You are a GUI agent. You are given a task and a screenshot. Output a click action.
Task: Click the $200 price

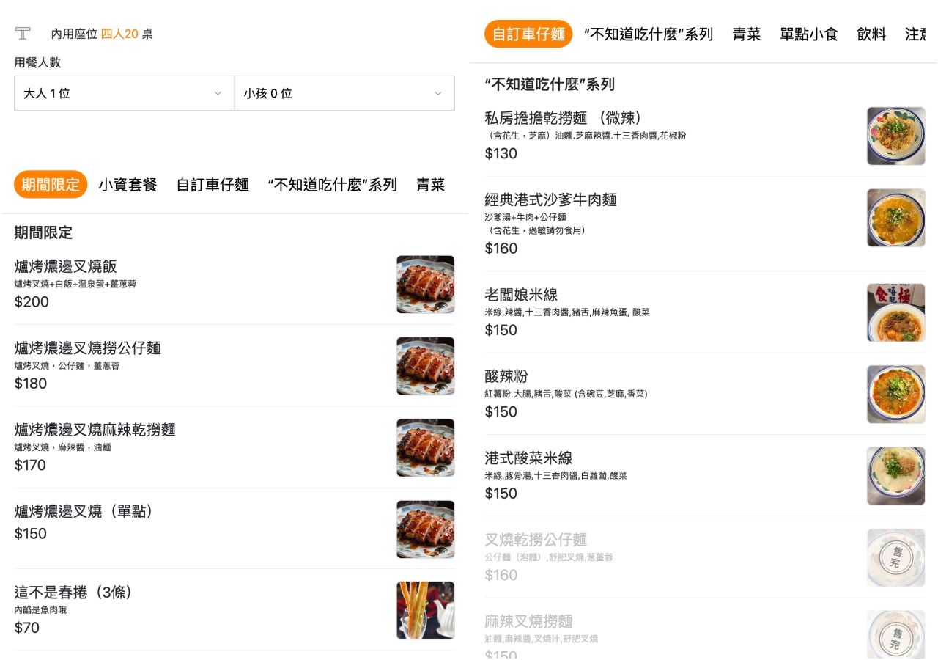coord(32,301)
